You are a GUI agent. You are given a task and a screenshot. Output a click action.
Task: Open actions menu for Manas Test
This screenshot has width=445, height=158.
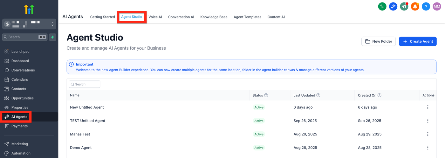point(428,134)
